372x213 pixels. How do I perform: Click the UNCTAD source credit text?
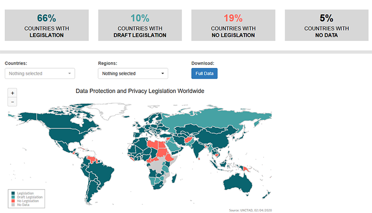point(250,210)
